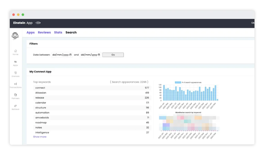Open the Stats tab

coord(58,33)
